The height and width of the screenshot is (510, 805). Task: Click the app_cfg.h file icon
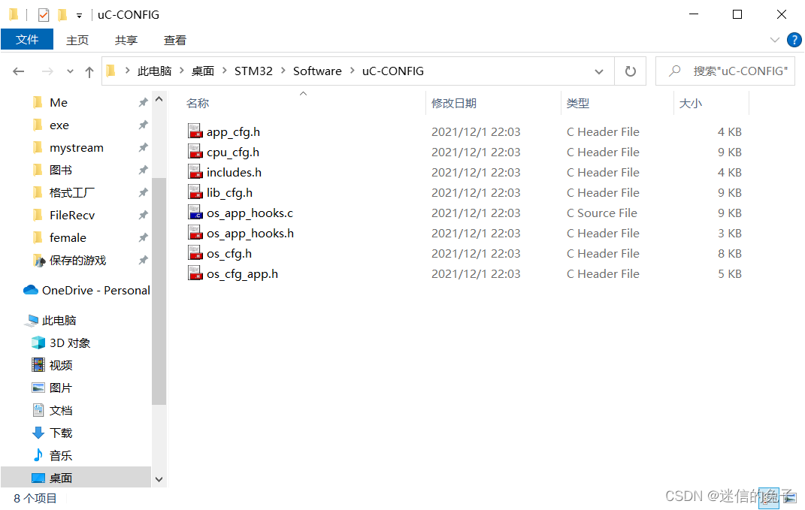click(x=195, y=131)
